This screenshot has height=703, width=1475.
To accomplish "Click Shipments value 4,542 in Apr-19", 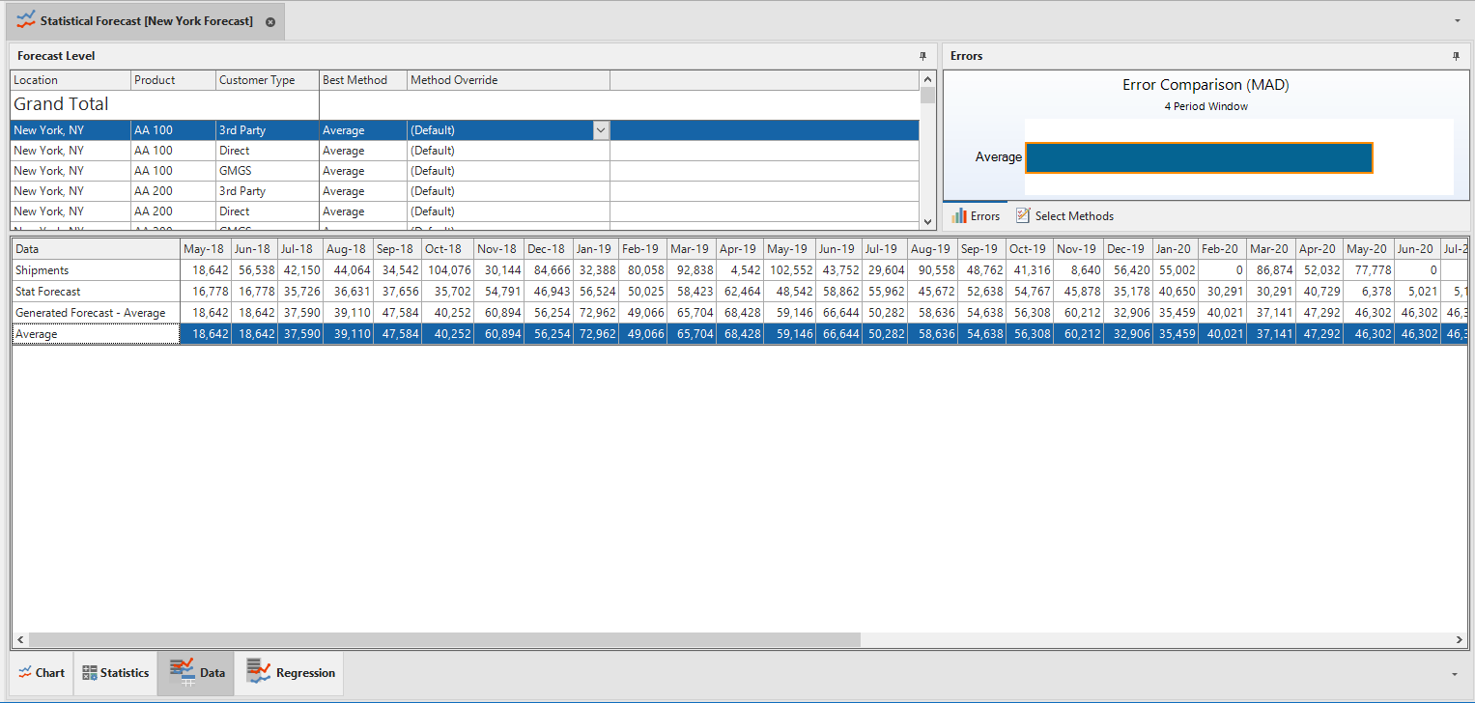I will point(740,270).
